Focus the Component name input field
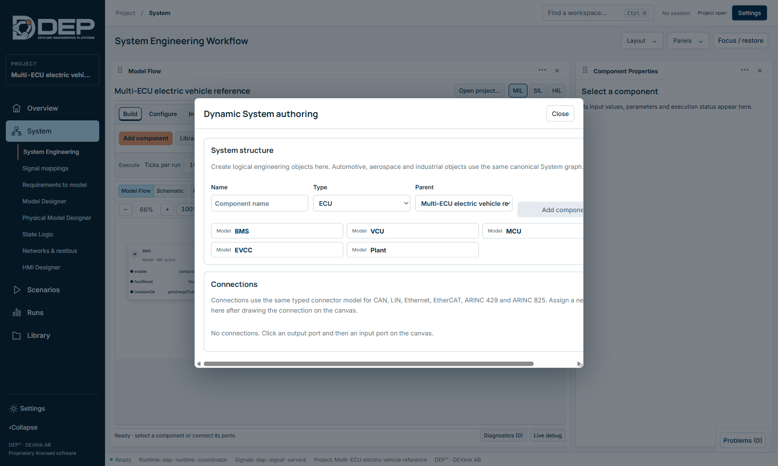This screenshot has width=778, height=466. [260, 203]
